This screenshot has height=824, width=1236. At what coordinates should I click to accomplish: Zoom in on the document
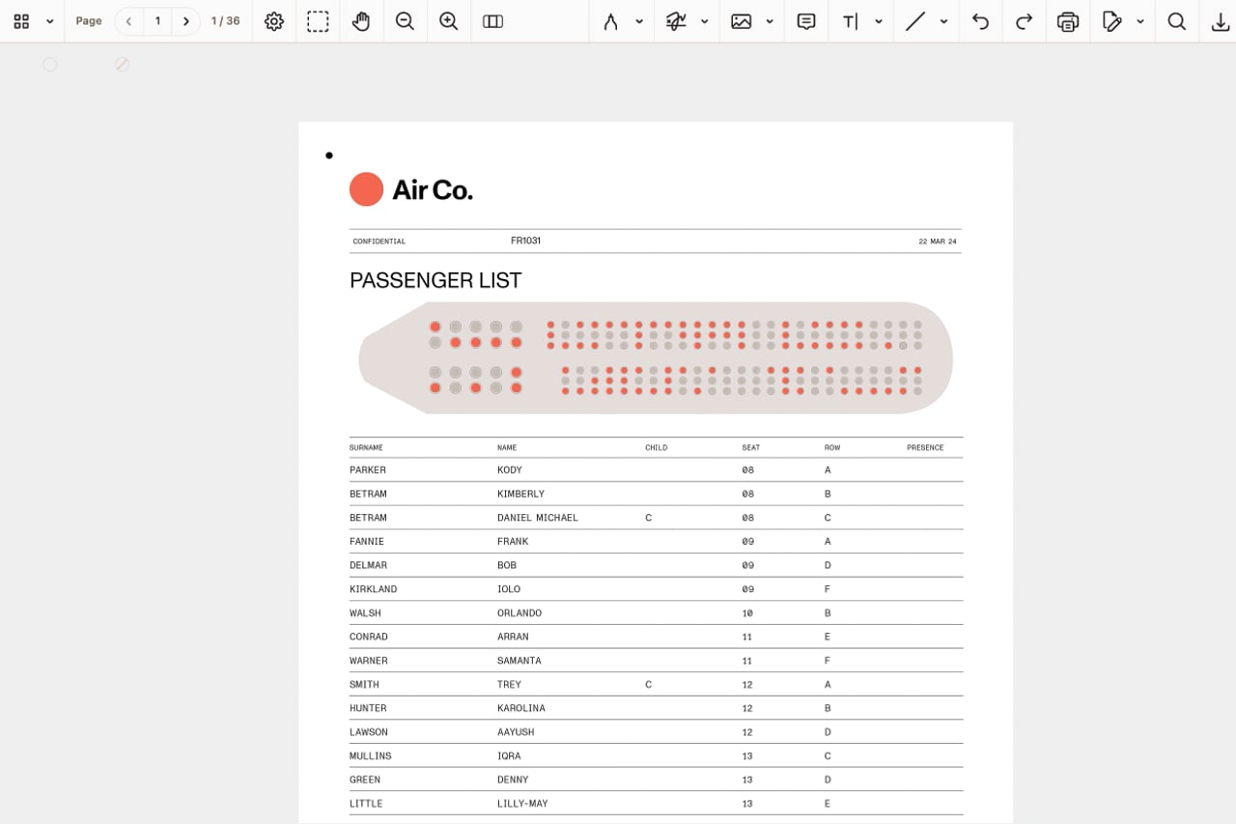pyautogui.click(x=448, y=21)
